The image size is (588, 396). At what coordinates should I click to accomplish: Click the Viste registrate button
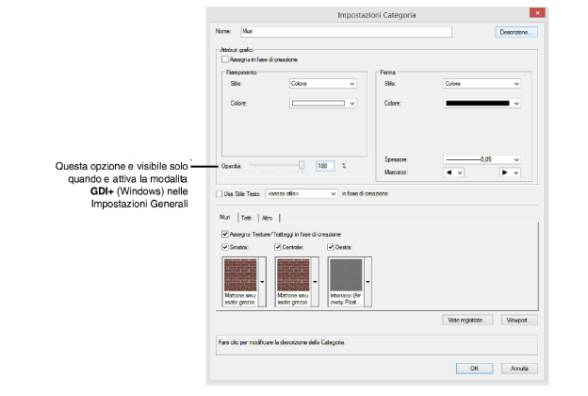[467, 321]
